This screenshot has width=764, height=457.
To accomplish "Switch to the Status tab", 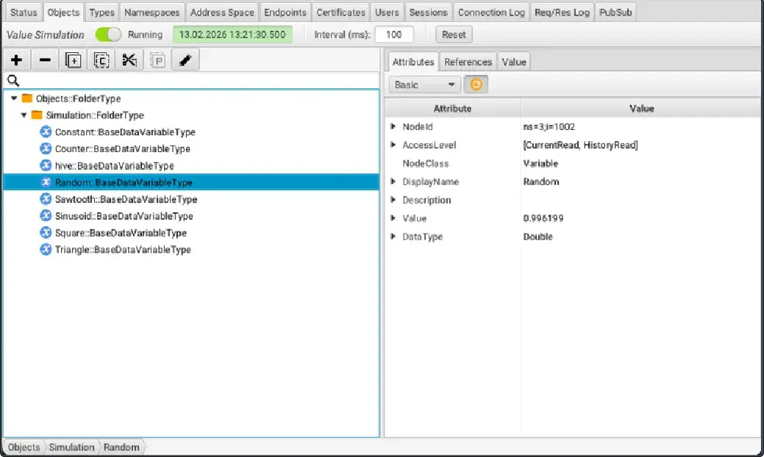I will click(x=24, y=12).
